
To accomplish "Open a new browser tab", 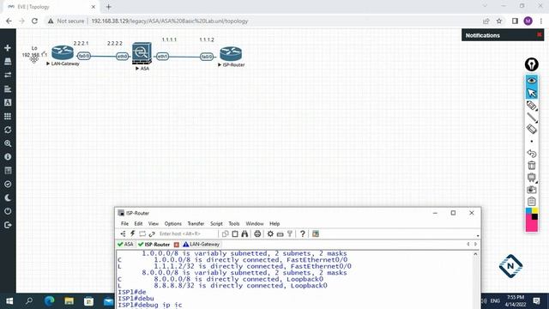I will pyautogui.click(x=109, y=7).
